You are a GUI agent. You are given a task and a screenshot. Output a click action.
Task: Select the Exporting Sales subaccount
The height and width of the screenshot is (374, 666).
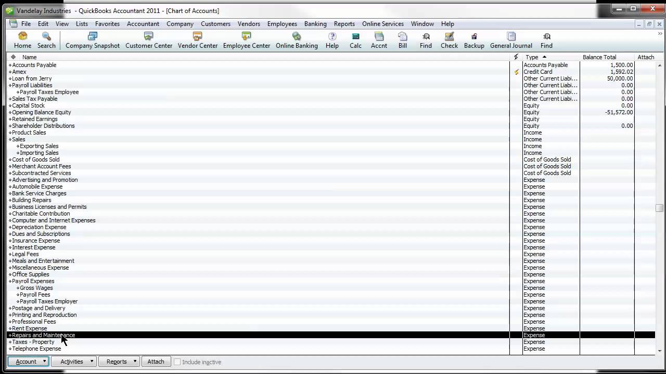[x=331, y=146]
